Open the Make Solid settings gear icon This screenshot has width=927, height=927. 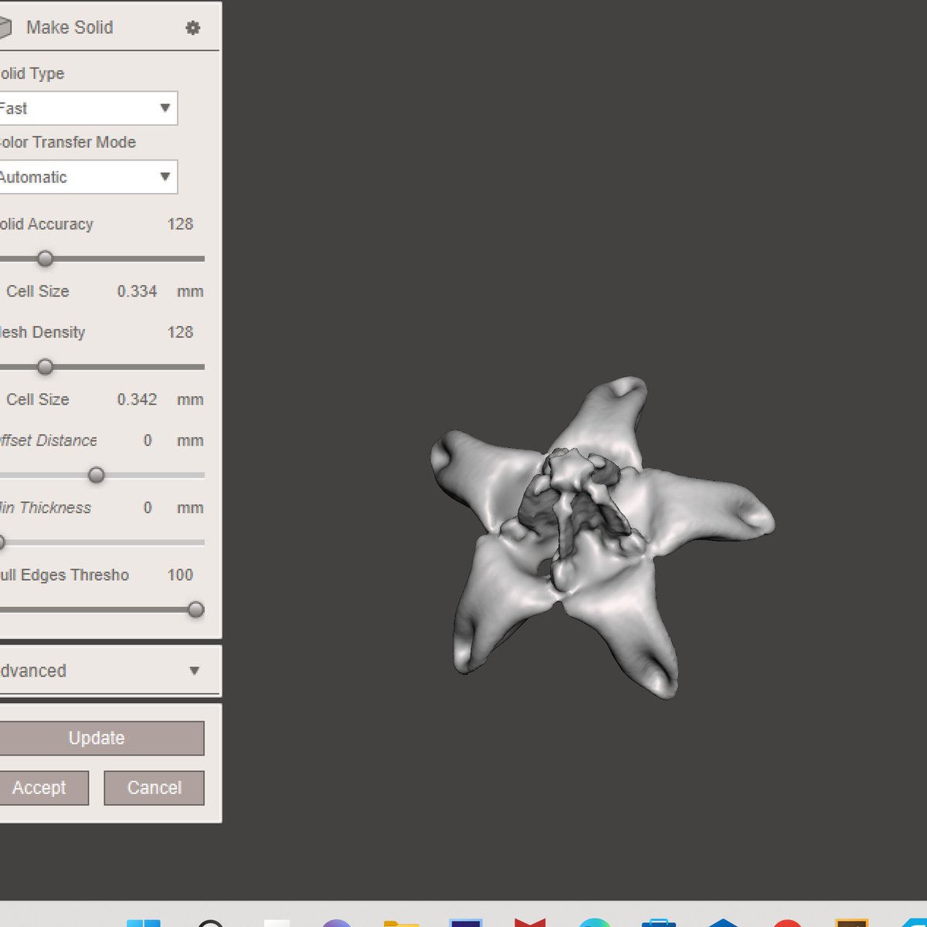[195, 27]
